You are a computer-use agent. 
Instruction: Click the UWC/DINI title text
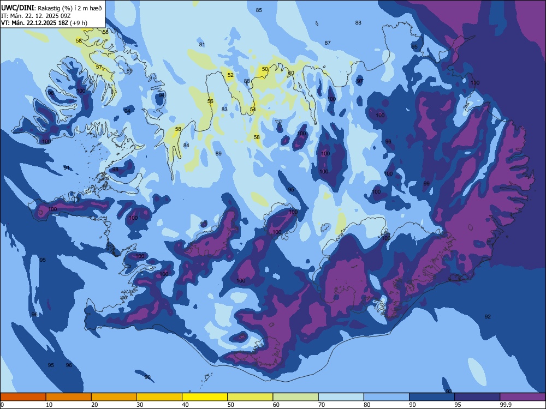pyautogui.click(x=17, y=8)
